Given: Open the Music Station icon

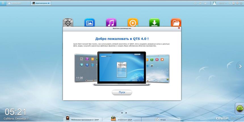Looking at the screenshot, I should tap(111, 23).
